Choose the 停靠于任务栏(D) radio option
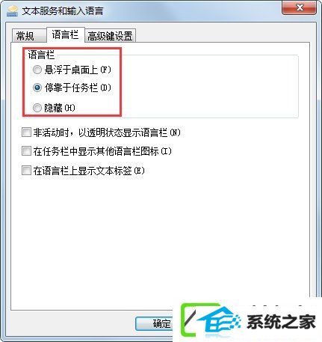The height and width of the screenshot is (342, 322). point(37,88)
